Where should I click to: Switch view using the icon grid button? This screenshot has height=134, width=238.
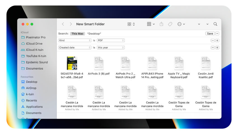131,24
